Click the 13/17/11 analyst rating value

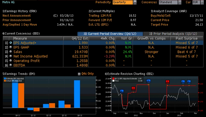coord(196,16)
